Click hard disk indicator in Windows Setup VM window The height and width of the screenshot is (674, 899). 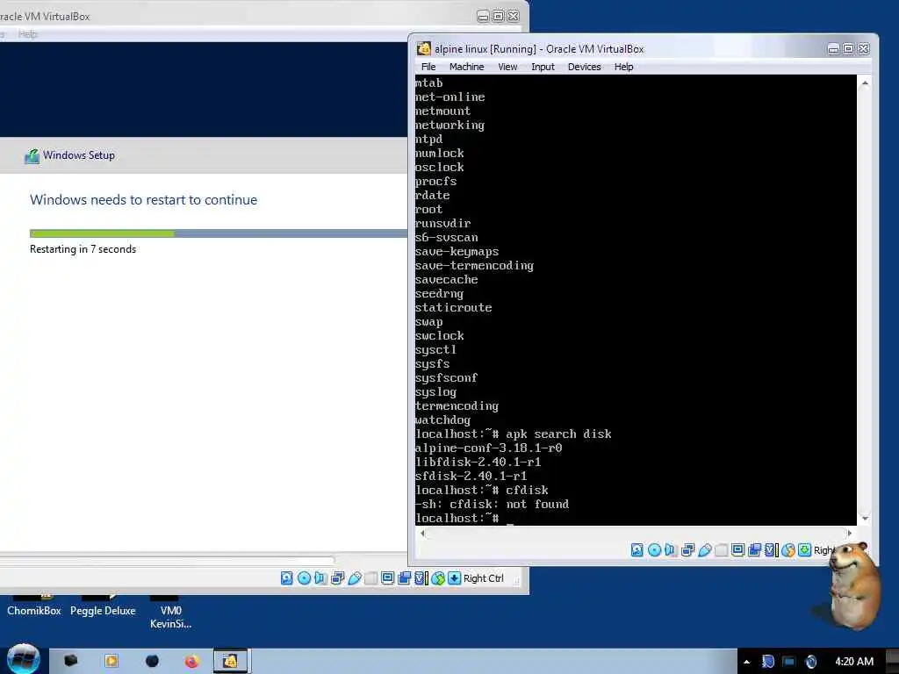click(287, 578)
